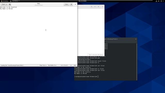
Task: Open the Tab Width: 8 dropdown
Action: click(52, 65)
